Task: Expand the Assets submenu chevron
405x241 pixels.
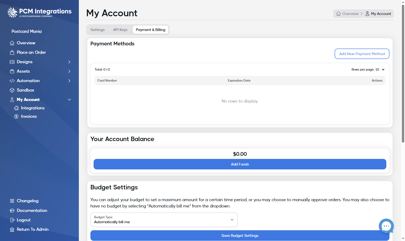Action: pos(69,71)
